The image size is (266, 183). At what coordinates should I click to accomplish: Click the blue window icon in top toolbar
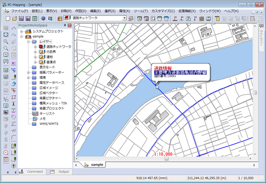(x=166, y=18)
